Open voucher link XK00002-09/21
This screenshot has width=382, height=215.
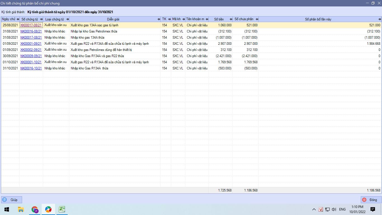tap(31, 50)
